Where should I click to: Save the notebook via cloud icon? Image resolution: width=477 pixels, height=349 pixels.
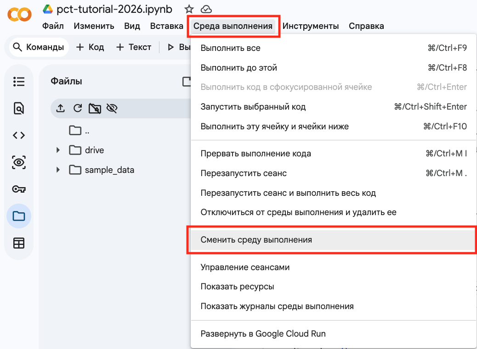coord(207,9)
